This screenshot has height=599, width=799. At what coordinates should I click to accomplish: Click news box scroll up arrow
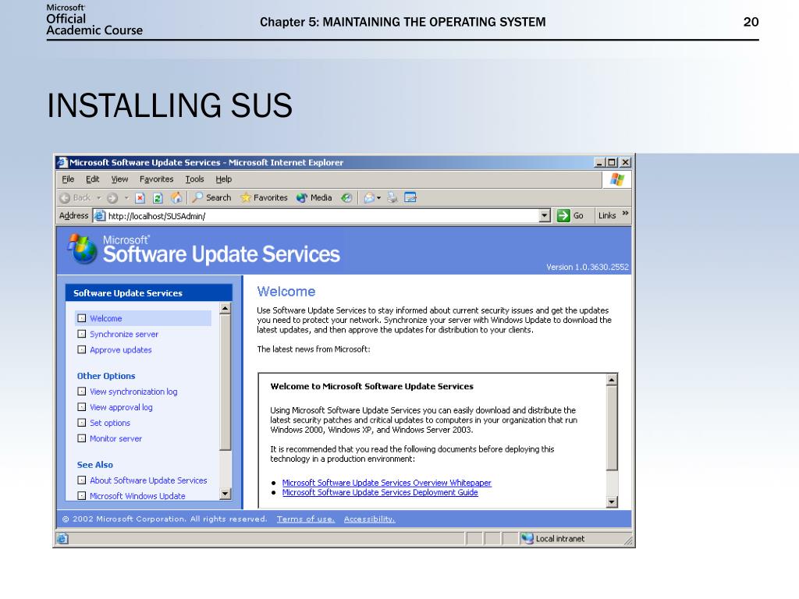[612, 380]
